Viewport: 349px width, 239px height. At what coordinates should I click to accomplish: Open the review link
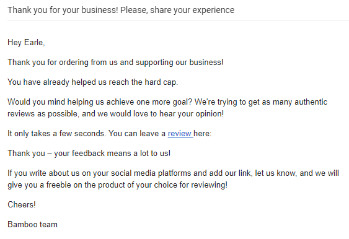point(180,133)
